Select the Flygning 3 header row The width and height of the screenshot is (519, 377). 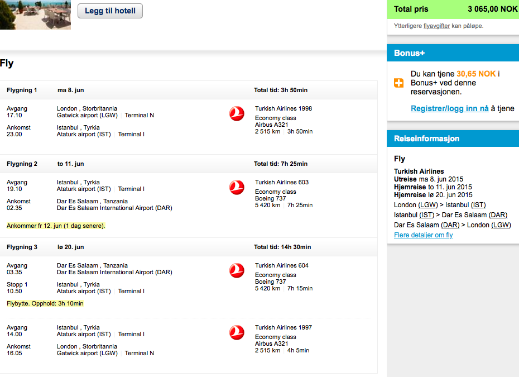coord(189,247)
